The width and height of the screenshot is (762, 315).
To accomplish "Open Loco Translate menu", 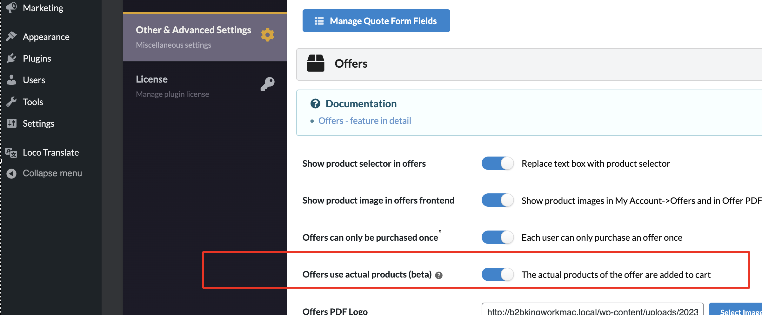I will 51,152.
